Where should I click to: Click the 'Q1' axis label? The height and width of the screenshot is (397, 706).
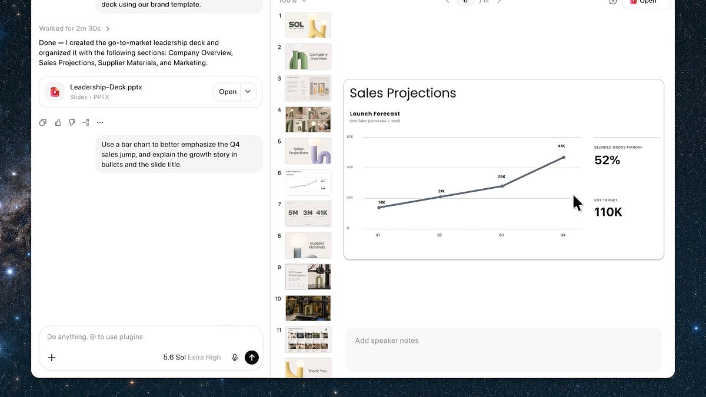pos(378,235)
